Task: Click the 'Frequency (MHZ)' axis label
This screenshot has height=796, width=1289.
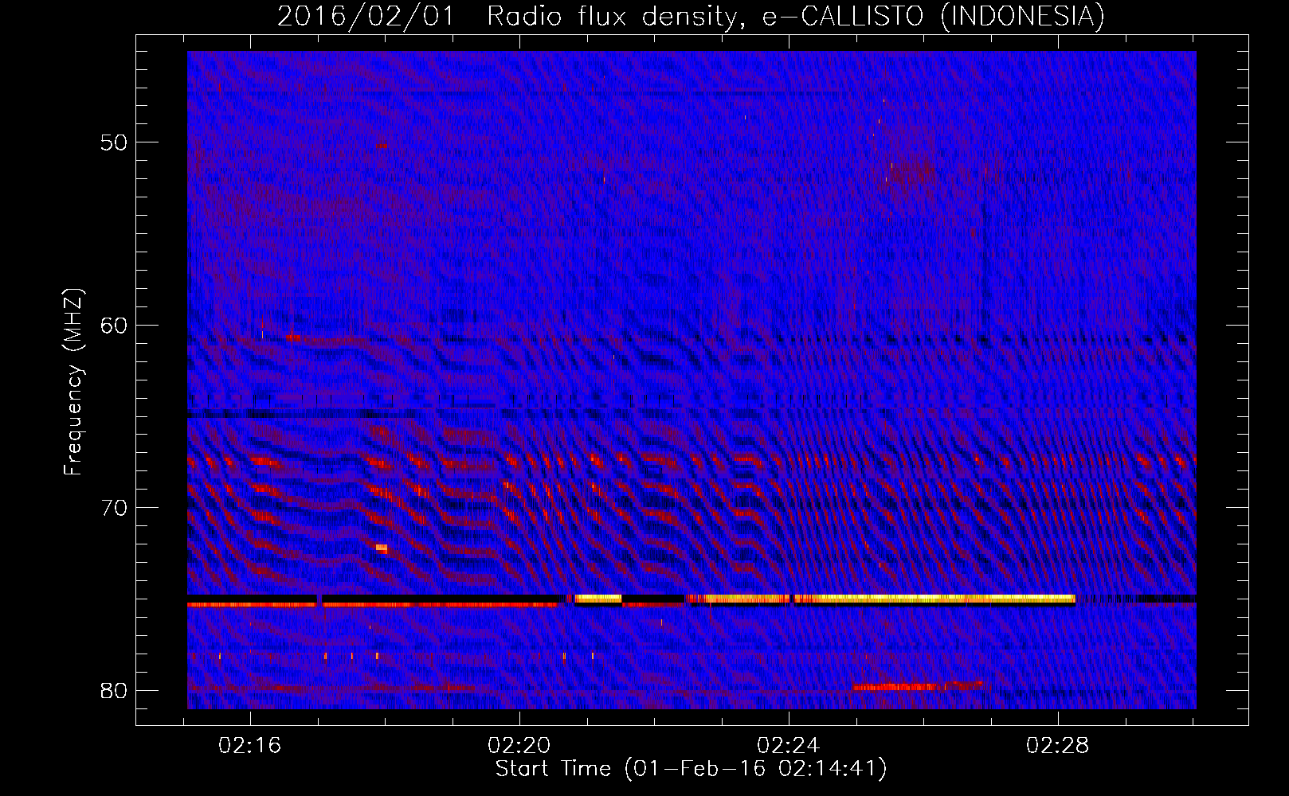Action: (x=73, y=382)
